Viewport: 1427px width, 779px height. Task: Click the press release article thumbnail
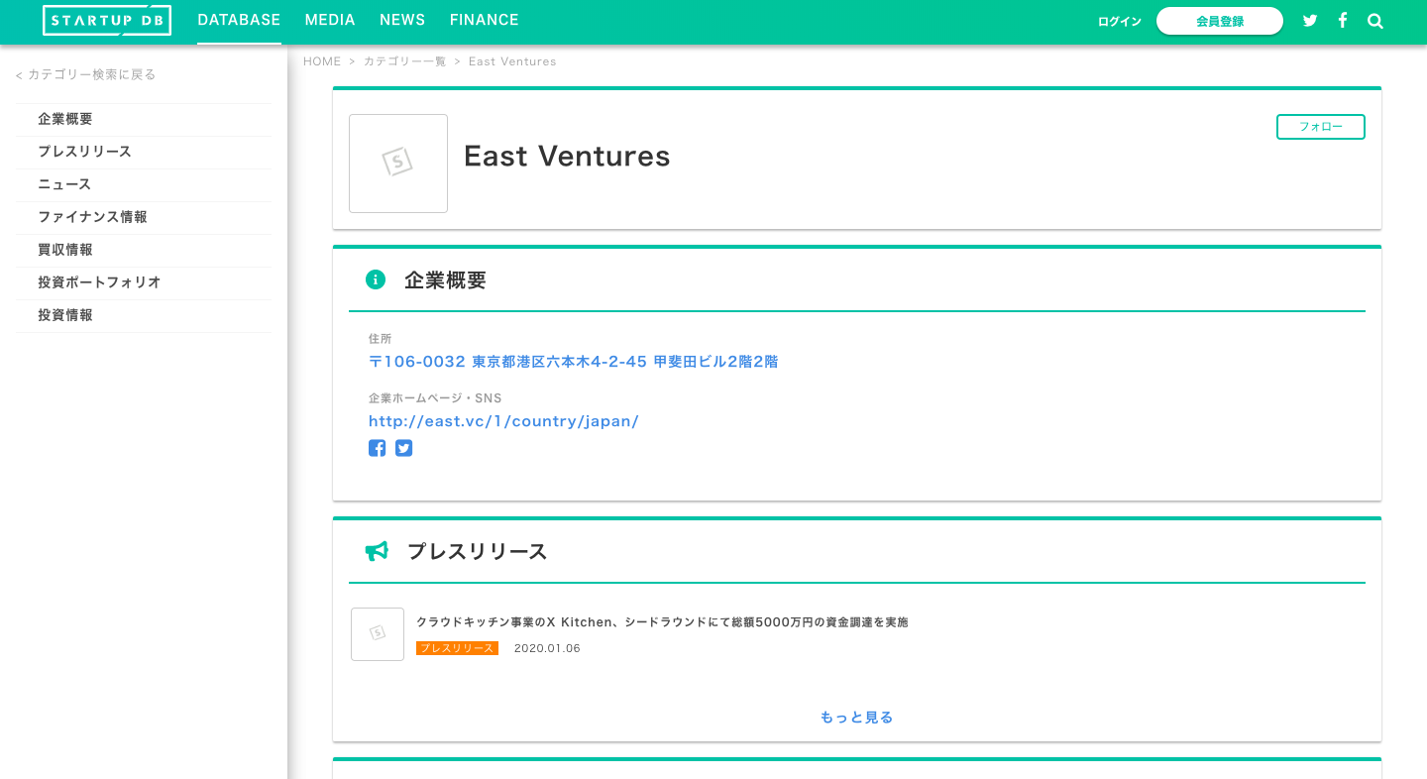pyautogui.click(x=378, y=634)
